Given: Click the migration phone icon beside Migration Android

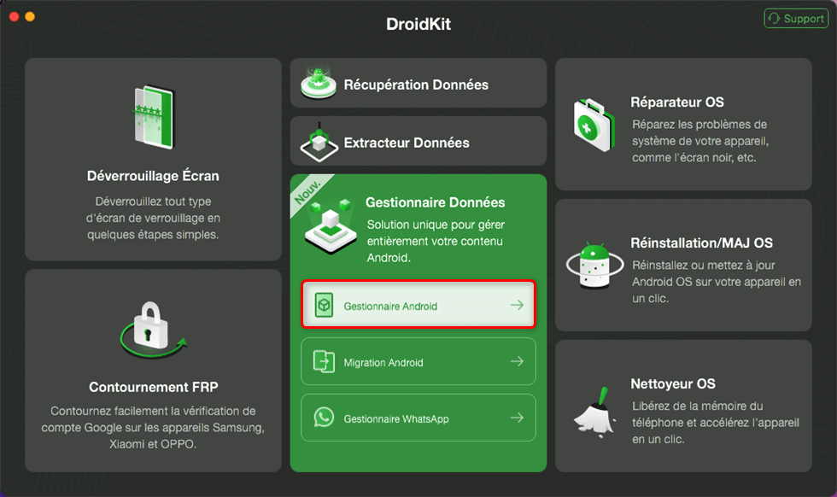Looking at the screenshot, I should pos(324,361).
